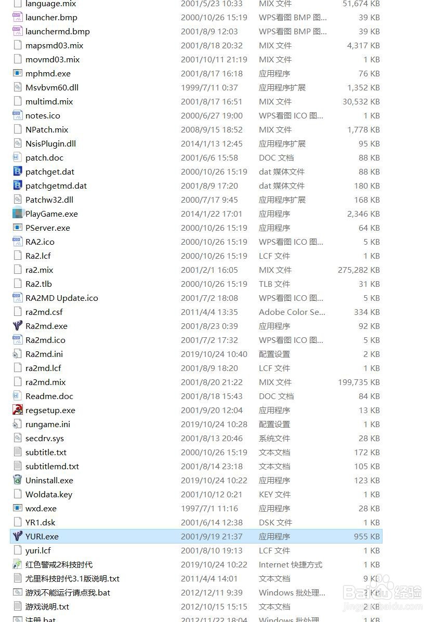Image resolution: width=447 pixels, height=622 pixels.
Task: Select file name subtitlemd.txt
Action: point(52,467)
